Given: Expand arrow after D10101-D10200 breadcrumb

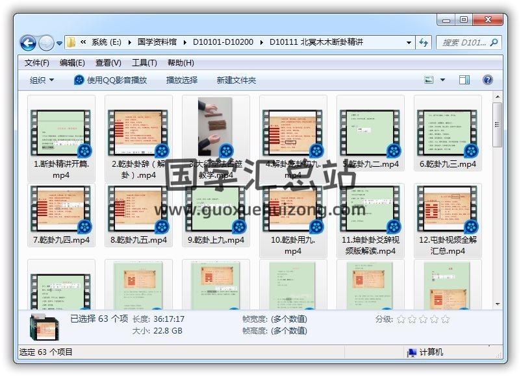Looking at the screenshot, I should (262, 42).
